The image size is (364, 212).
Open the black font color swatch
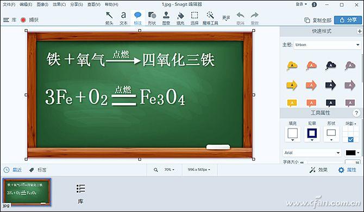pyautogui.click(x=353, y=153)
